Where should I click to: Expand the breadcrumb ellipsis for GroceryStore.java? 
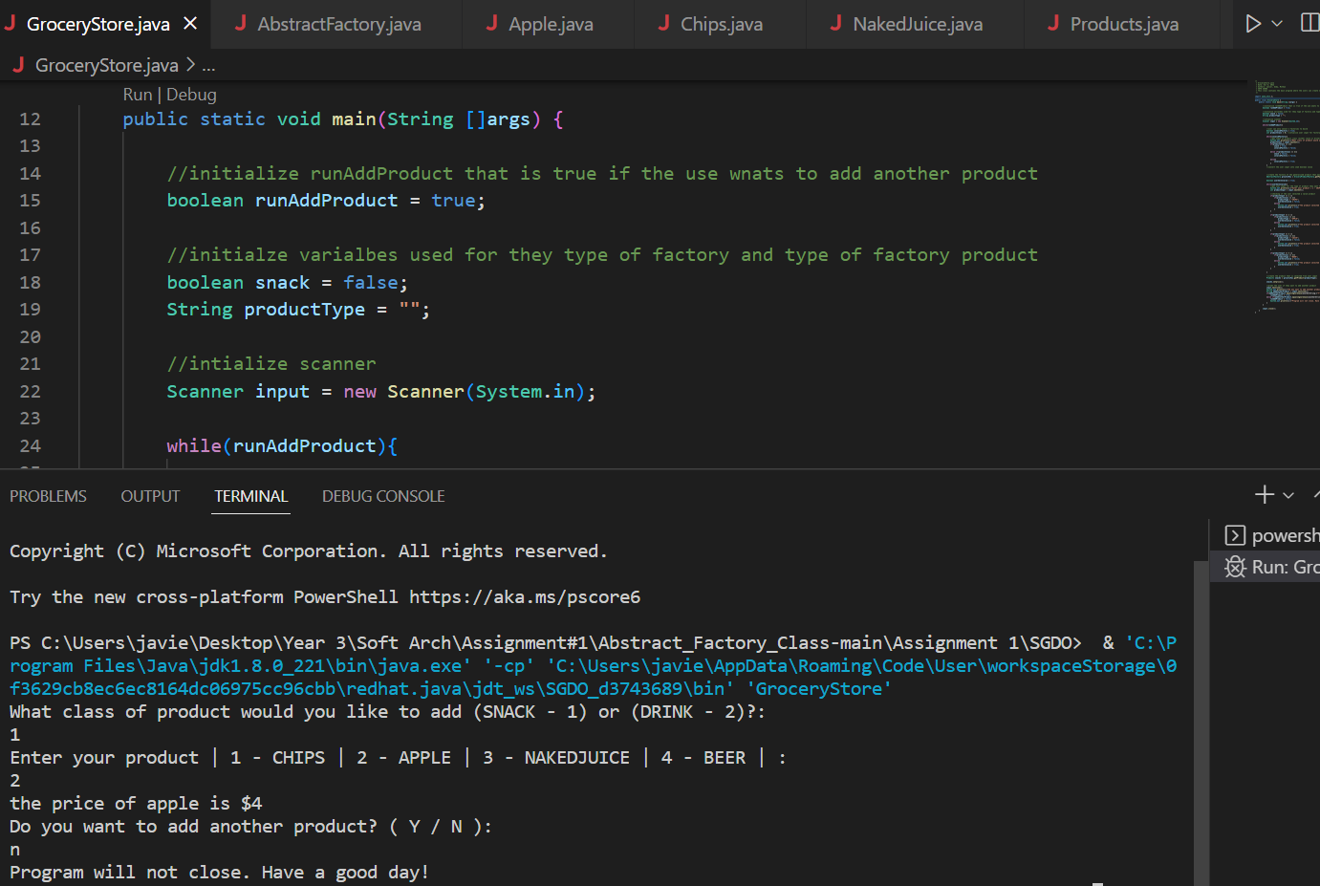208,65
